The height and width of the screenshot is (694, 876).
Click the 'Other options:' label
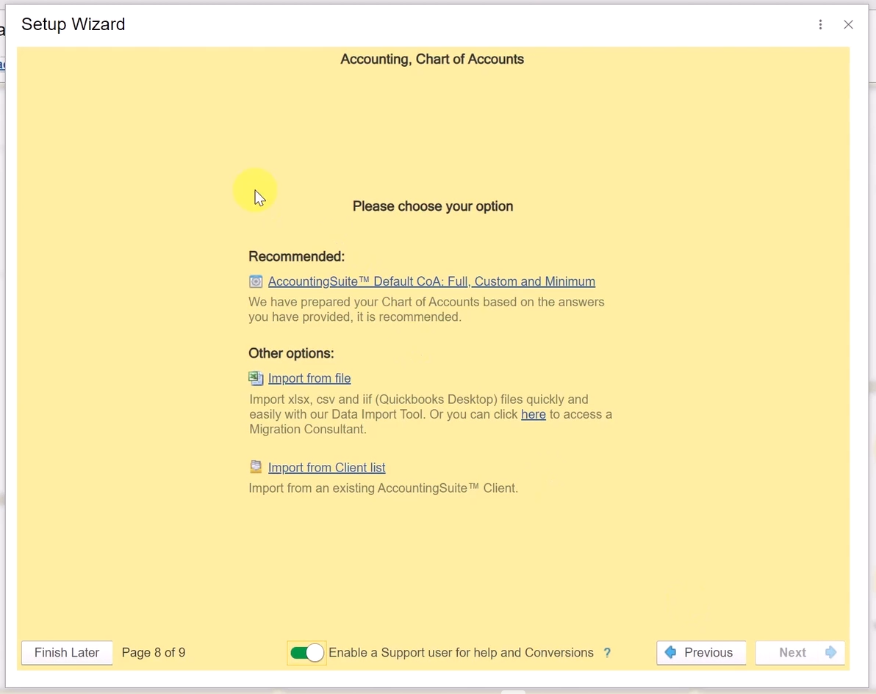[291, 353]
